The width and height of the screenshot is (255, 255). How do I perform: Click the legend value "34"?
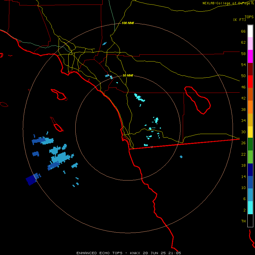[243, 120]
